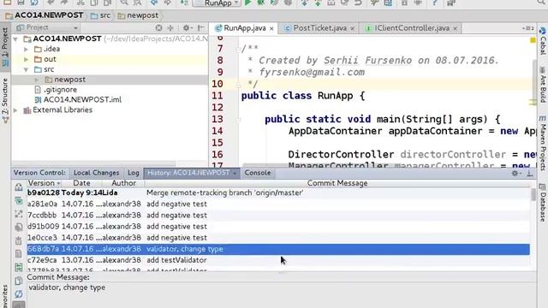
Task: Click the search everywhere magnifier at top right
Action: click(x=541, y=3)
